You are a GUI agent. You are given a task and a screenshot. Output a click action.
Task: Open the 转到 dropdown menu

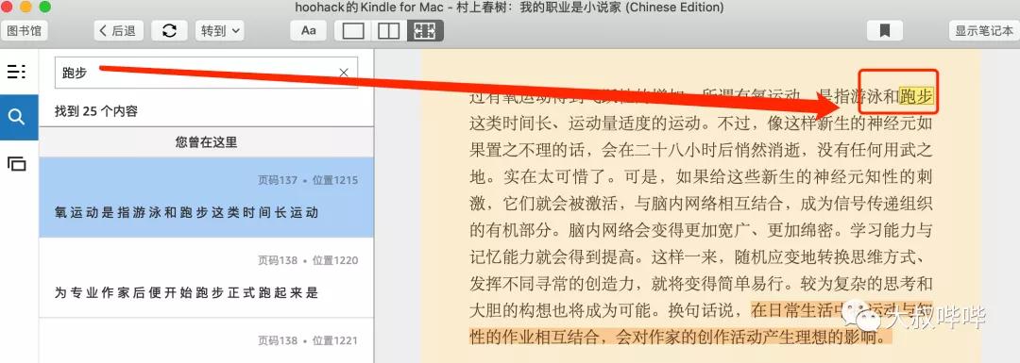tap(220, 30)
